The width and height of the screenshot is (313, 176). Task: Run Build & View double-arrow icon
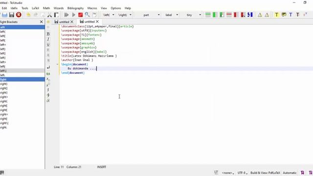pyautogui.click(x=67, y=15)
